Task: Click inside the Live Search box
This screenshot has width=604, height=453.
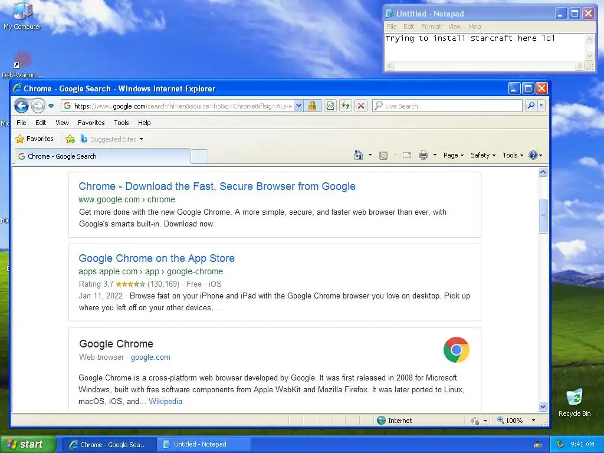Action: pos(448,106)
